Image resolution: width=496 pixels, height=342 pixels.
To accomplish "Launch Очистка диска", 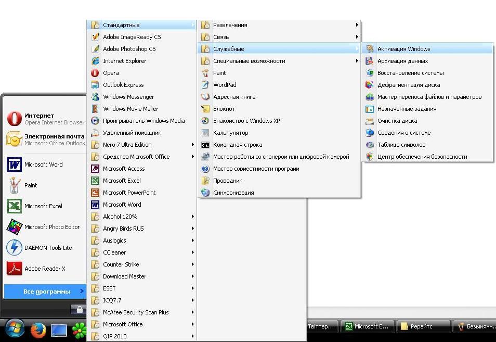I will point(428,121).
